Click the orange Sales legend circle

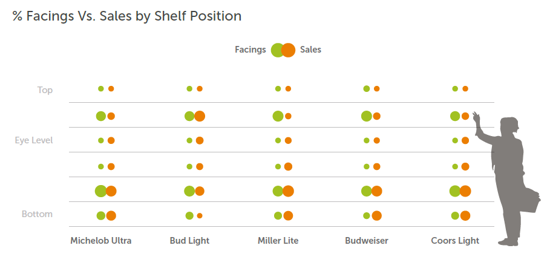[289, 50]
